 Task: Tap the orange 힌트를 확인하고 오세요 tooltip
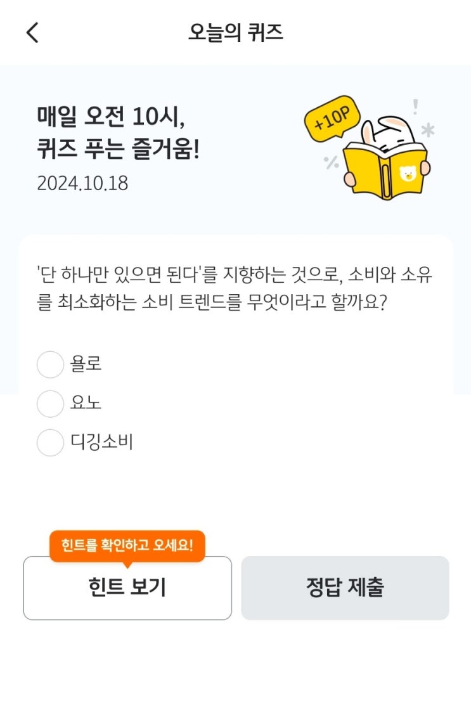[x=127, y=545]
